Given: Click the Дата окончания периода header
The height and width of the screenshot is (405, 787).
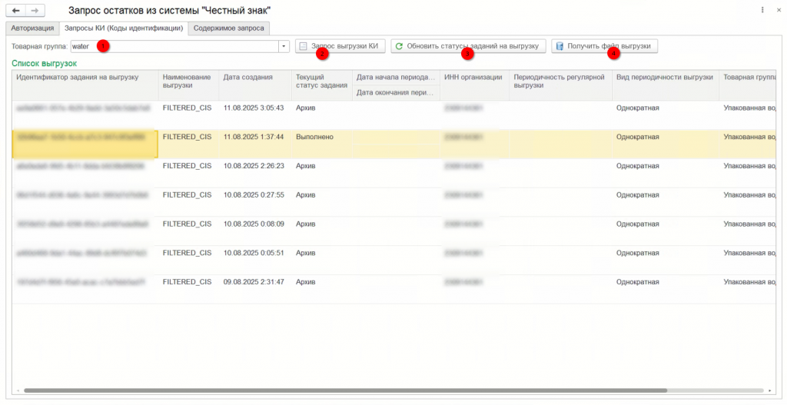Looking at the screenshot, I should (x=396, y=92).
